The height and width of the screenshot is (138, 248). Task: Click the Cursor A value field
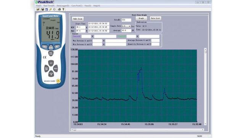(x=86, y=36)
